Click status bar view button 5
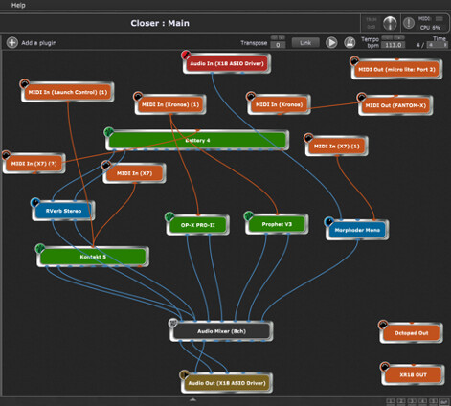This screenshot has height=406, width=451. [433, 401]
